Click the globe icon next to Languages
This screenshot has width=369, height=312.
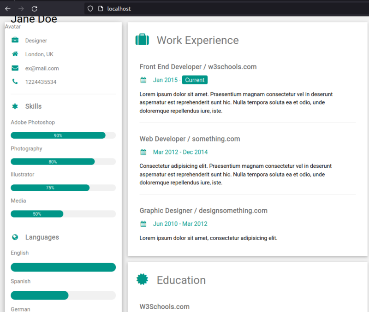point(15,237)
